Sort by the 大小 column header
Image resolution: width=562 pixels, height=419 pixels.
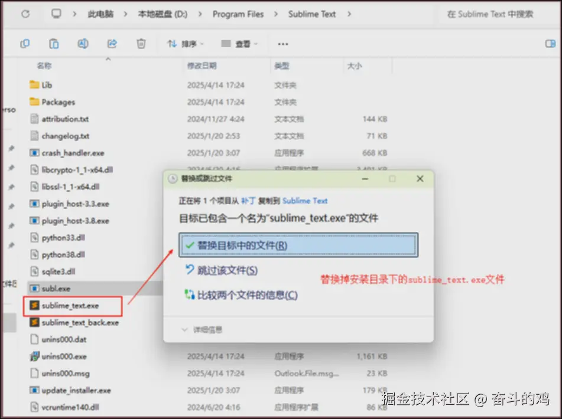pyautogui.click(x=355, y=66)
